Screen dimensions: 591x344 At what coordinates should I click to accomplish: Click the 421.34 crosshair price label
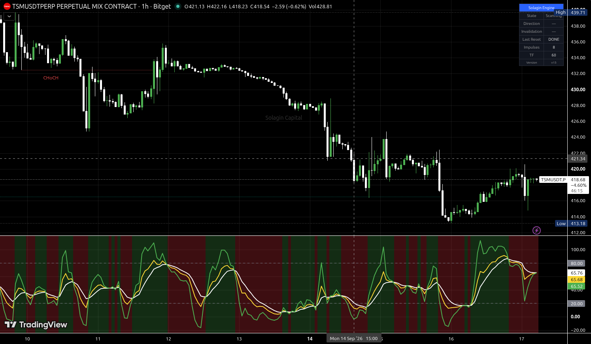pos(578,159)
